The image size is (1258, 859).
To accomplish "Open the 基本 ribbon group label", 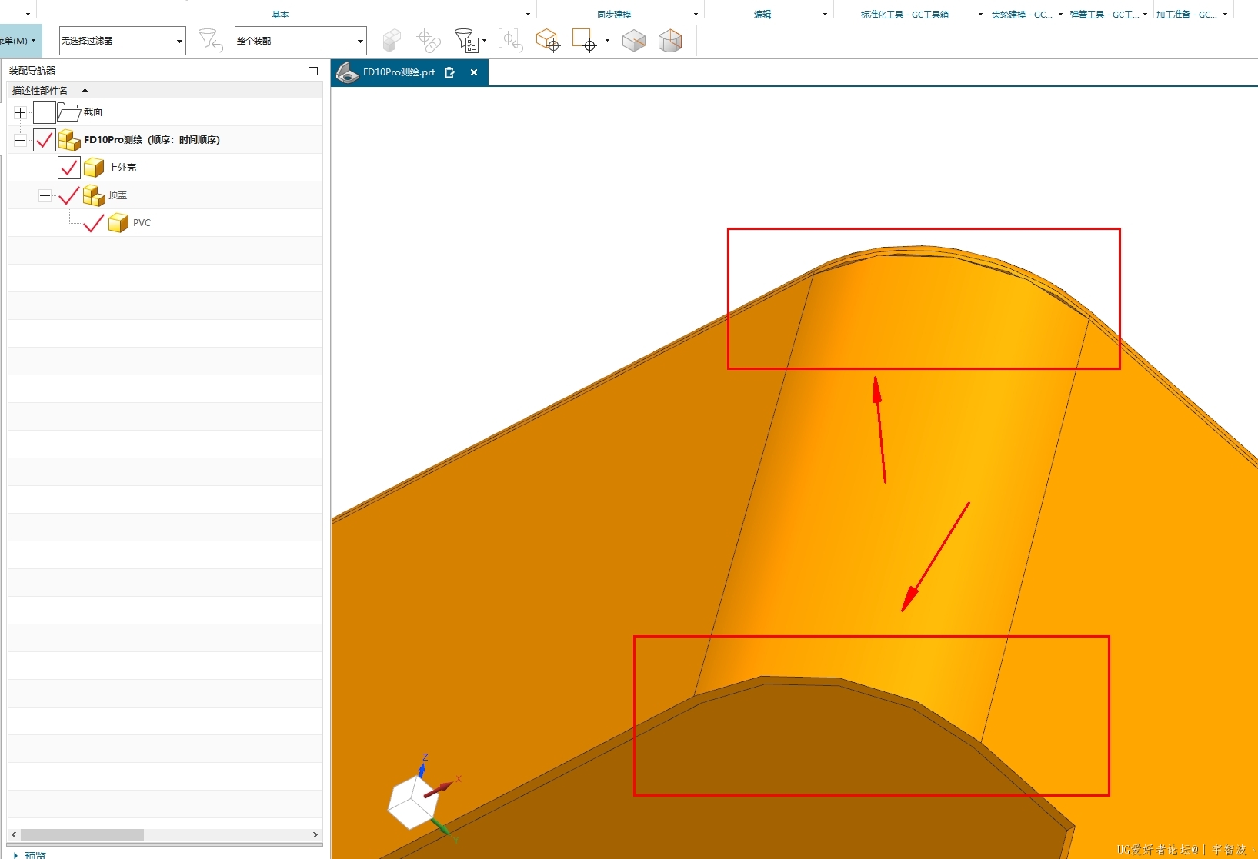I will coord(280,15).
